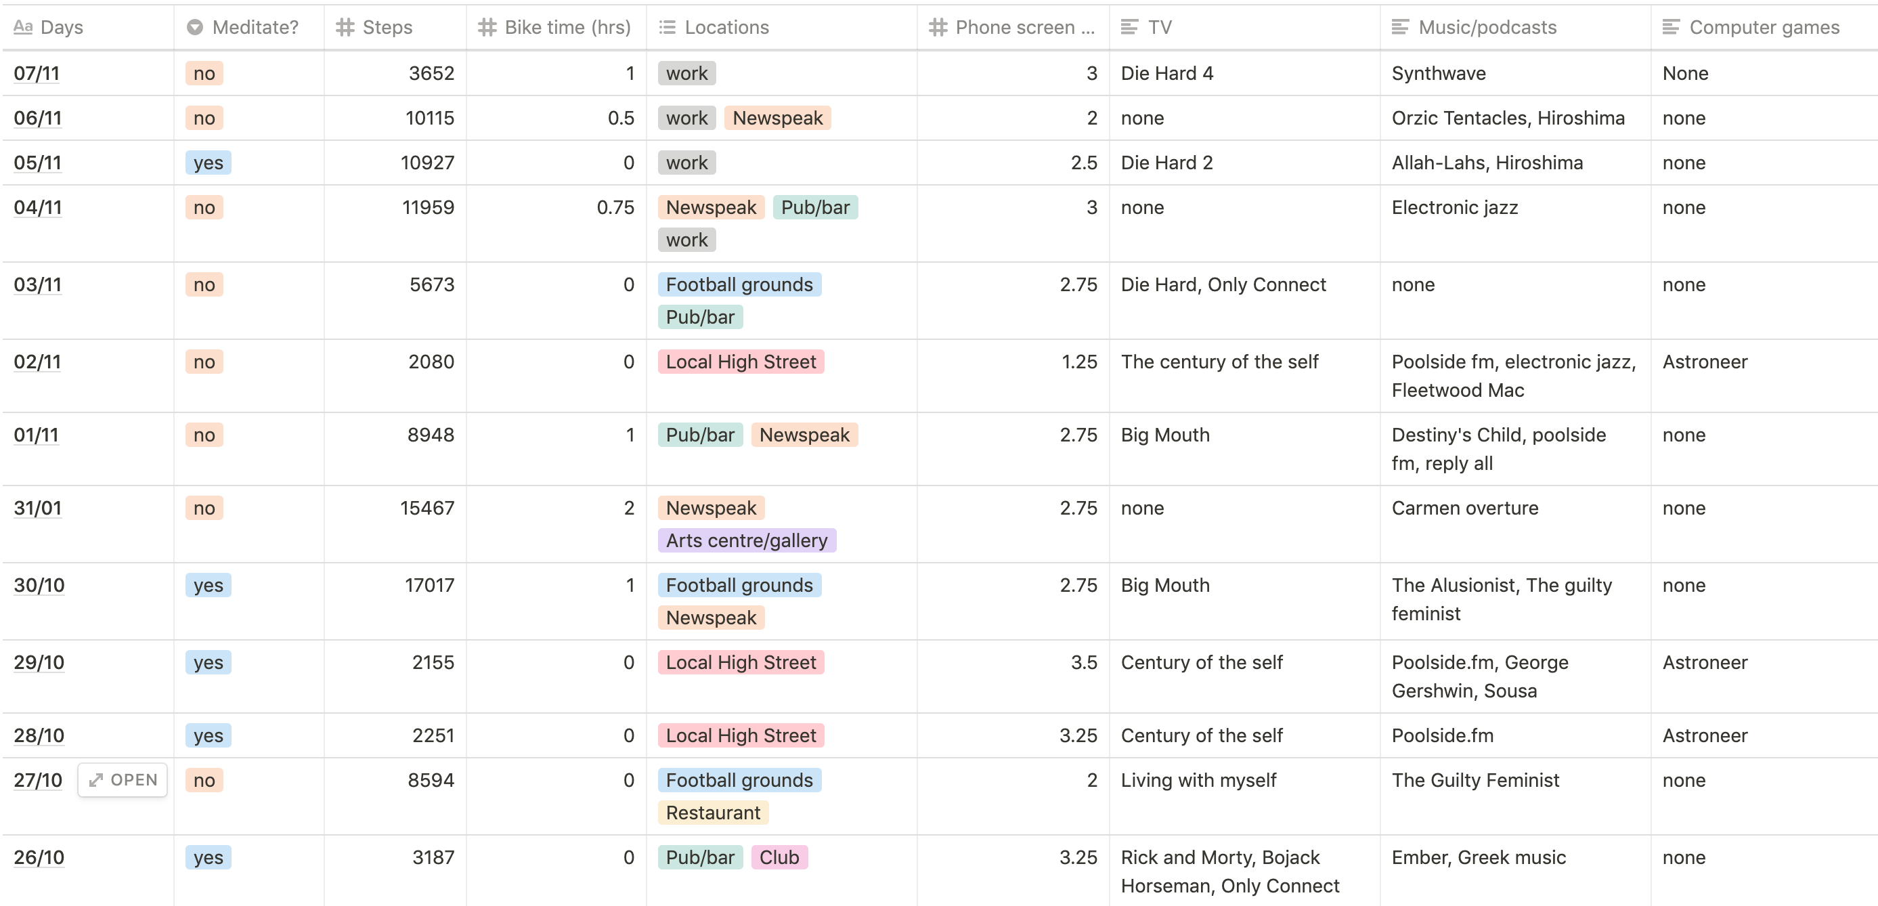This screenshot has width=1878, height=906.
Task: Click the 'no' tag in the 07/11 row
Action: click(204, 74)
